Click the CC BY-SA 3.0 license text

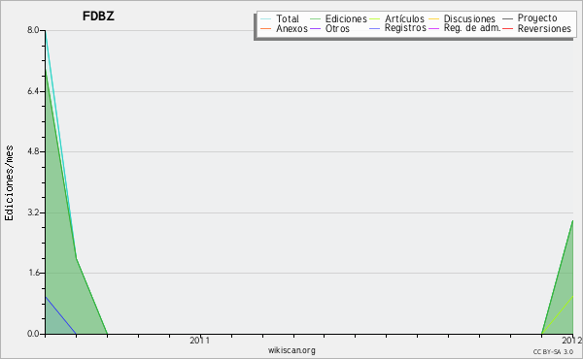553,351
